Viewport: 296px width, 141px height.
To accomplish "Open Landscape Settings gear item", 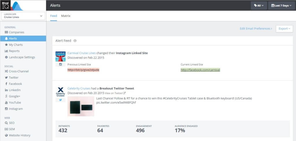I will [22, 57].
